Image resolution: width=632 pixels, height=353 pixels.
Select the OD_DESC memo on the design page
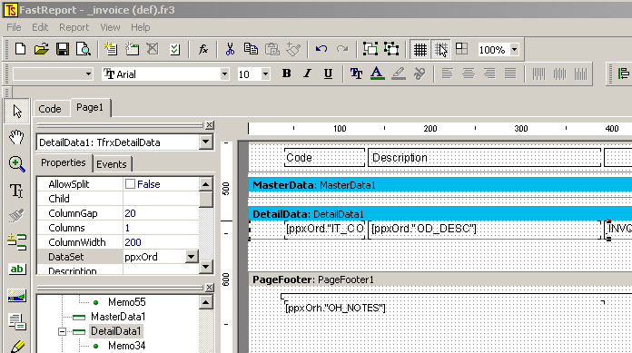pos(484,229)
